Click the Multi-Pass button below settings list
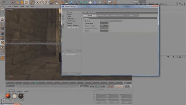 coord(76,51)
